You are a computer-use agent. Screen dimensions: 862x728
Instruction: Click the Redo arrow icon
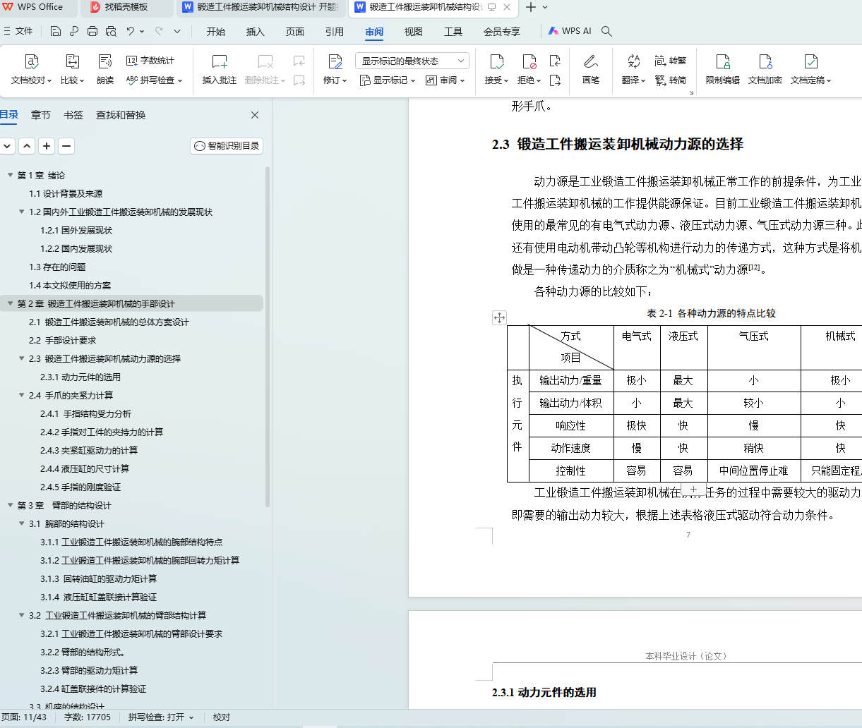(x=159, y=31)
